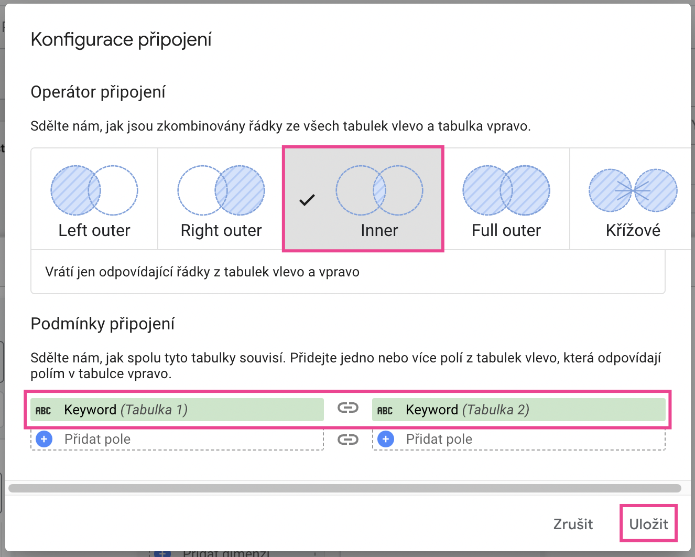Select the Full outer join Venn icon
Screen dimensions: 695x557
click(506, 190)
